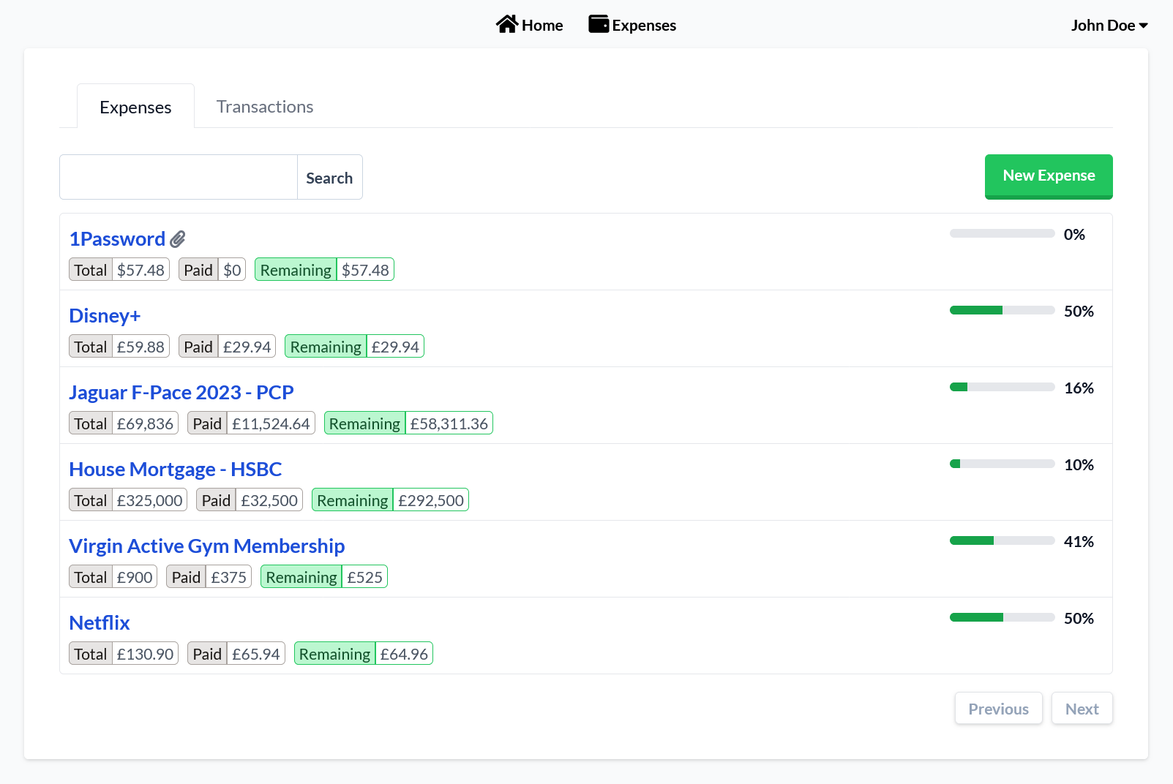The height and width of the screenshot is (784, 1173).
Task: Click the 0% percentage label
Action: click(1074, 235)
